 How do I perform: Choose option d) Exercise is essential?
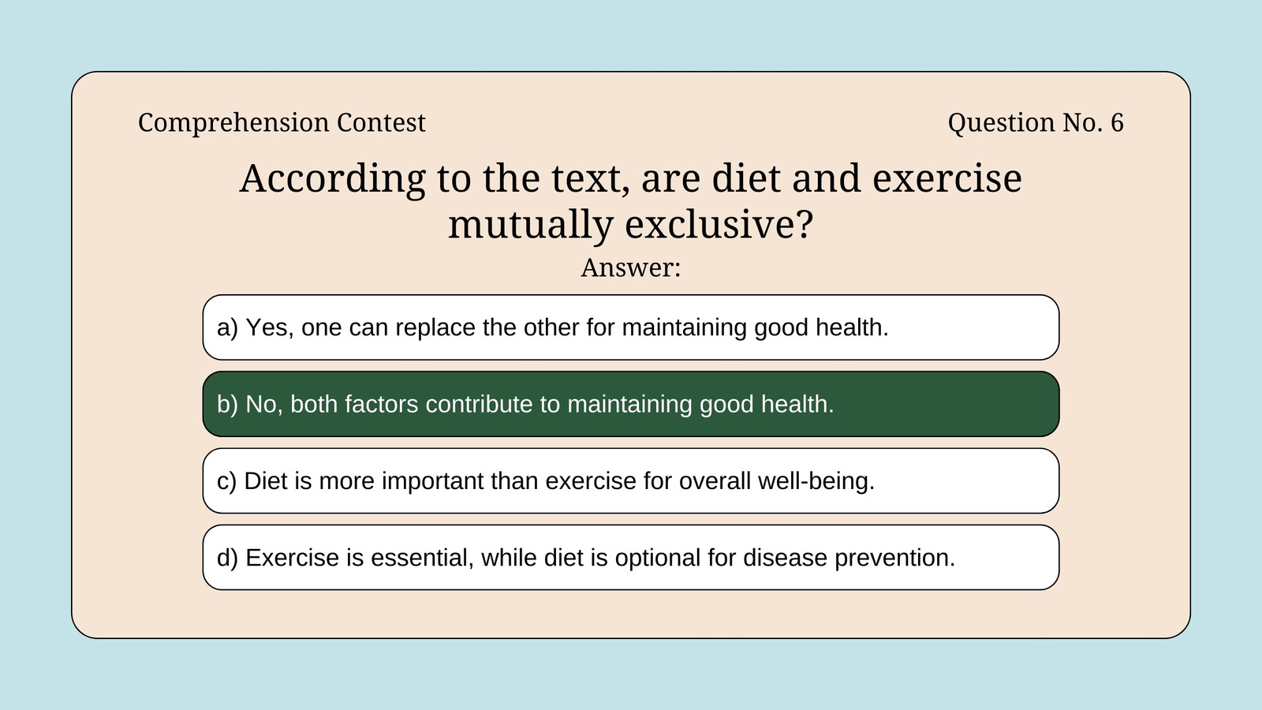(x=631, y=557)
